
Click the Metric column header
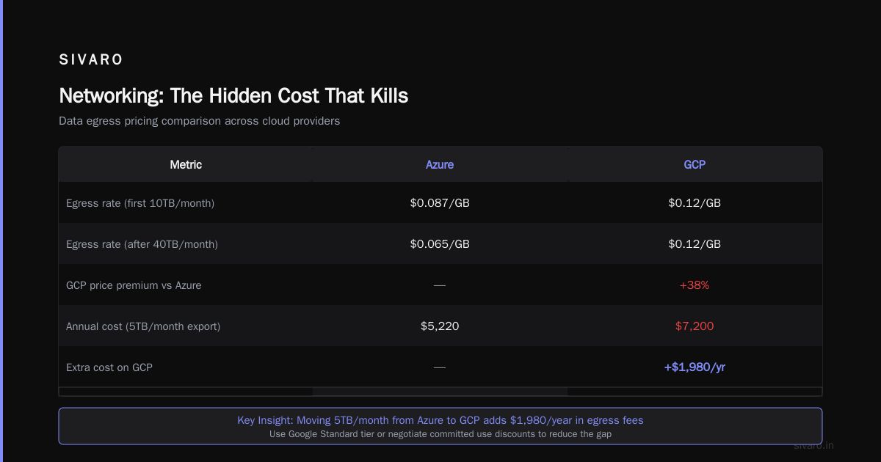pyautogui.click(x=186, y=164)
